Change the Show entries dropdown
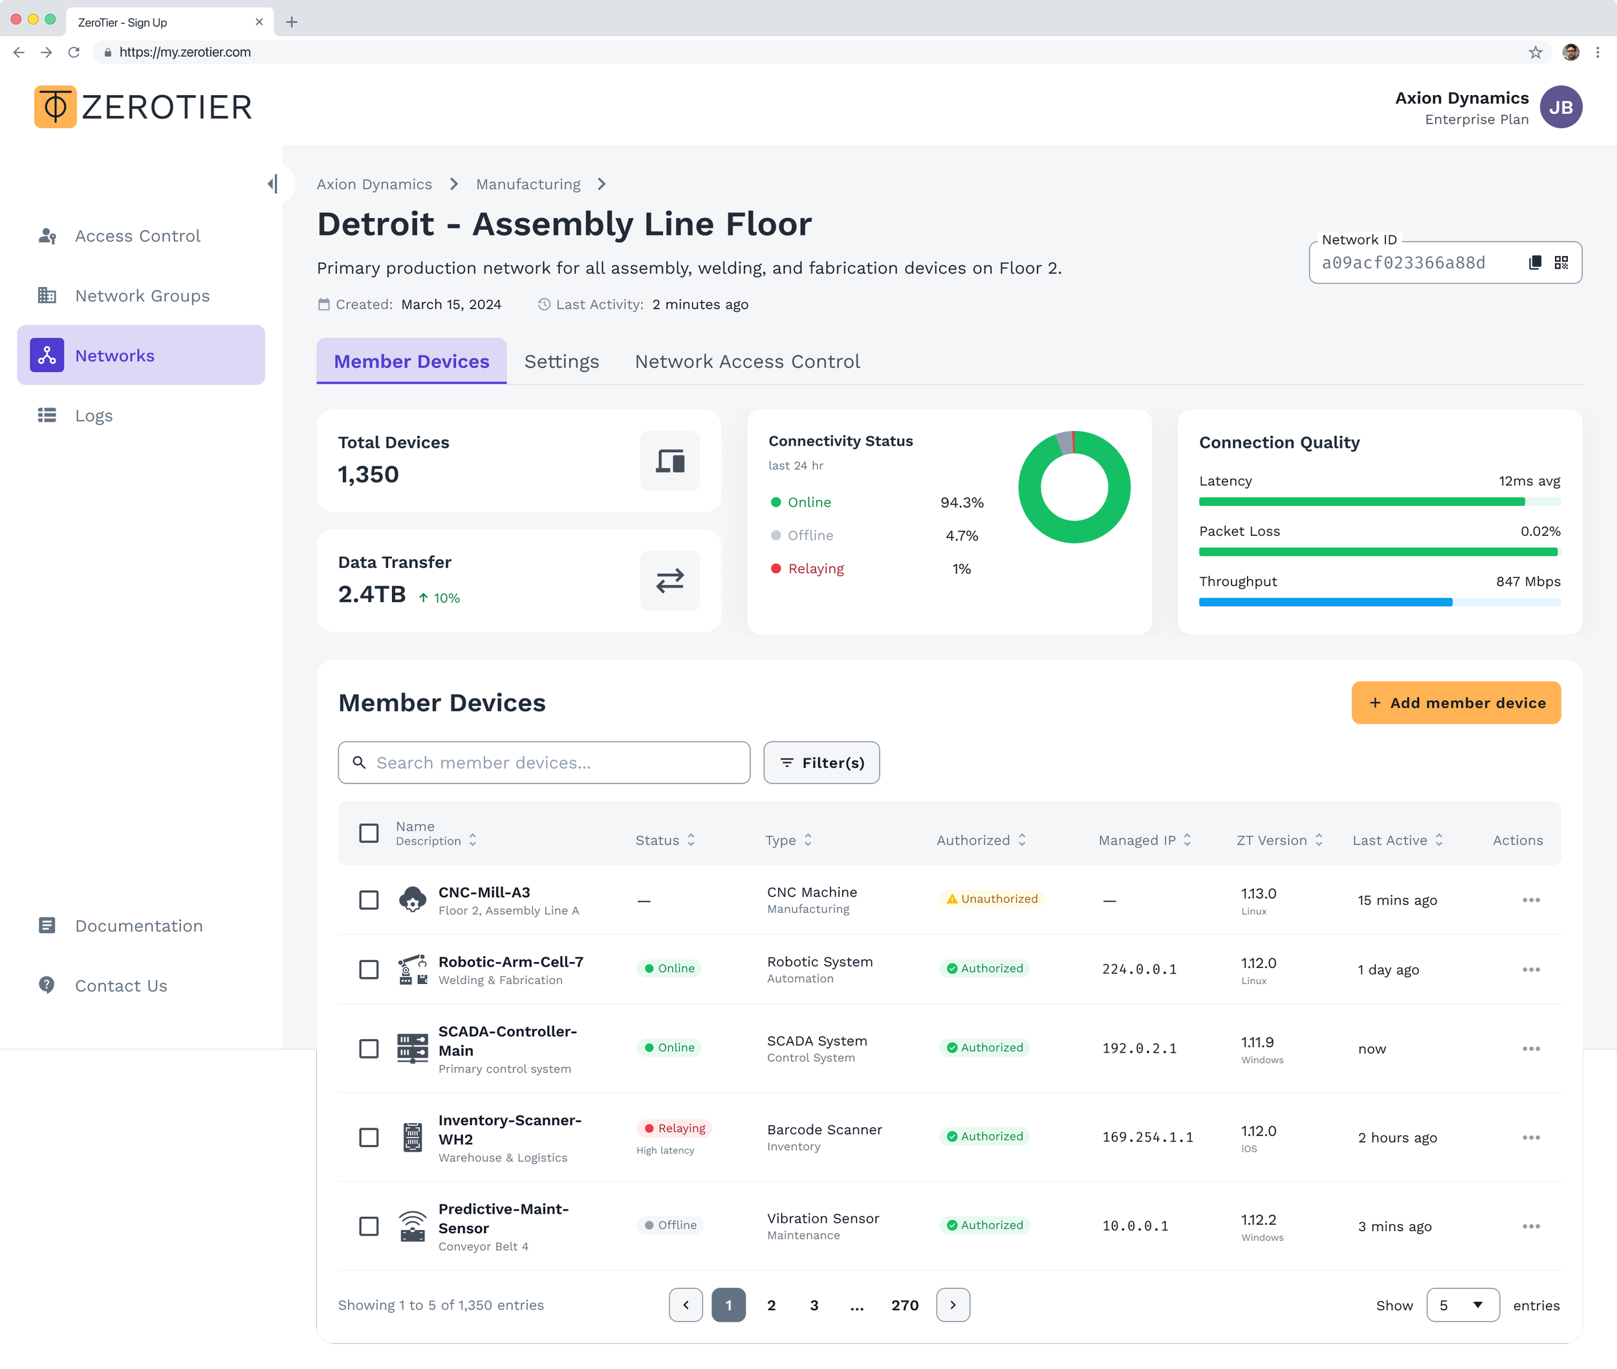The width and height of the screenshot is (1617, 1369). [x=1462, y=1304]
